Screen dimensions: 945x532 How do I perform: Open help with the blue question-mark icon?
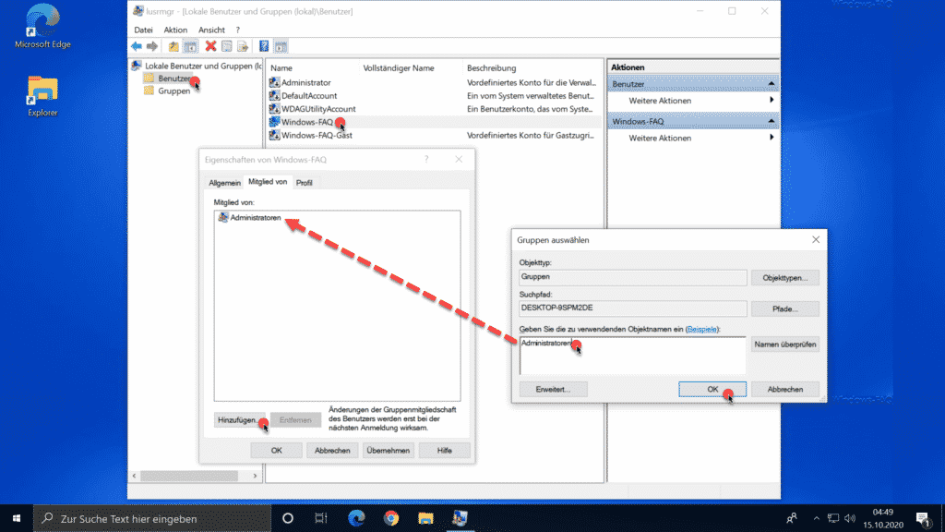[x=264, y=46]
